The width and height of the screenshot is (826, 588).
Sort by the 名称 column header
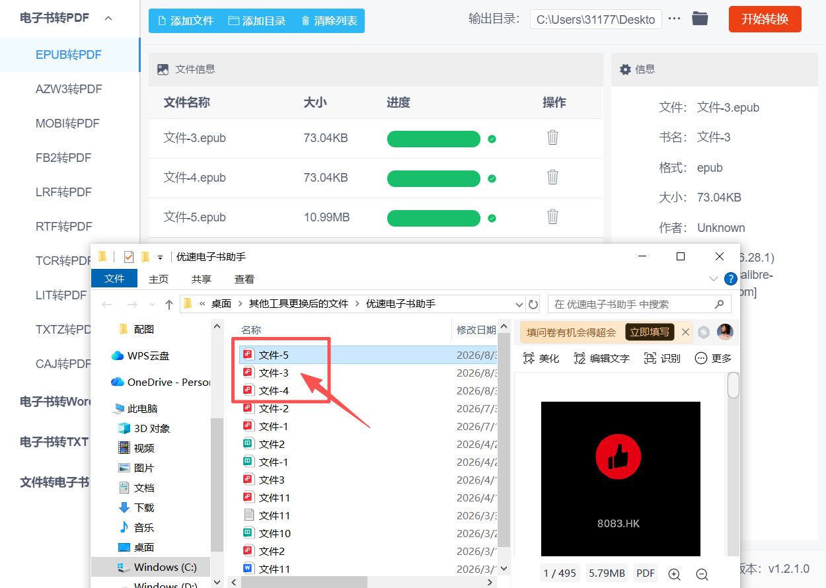[251, 330]
